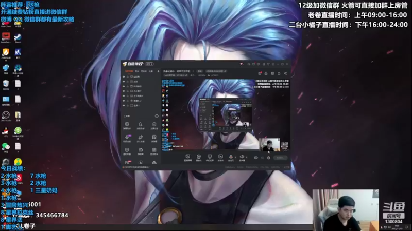This screenshot has width=412, height=231.
Task: Click the gift box icon with red dot
Action: pos(260,73)
